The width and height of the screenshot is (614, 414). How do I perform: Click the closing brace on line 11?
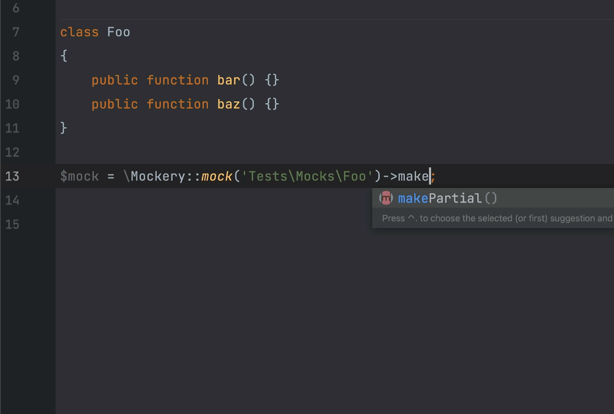pos(64,128)
